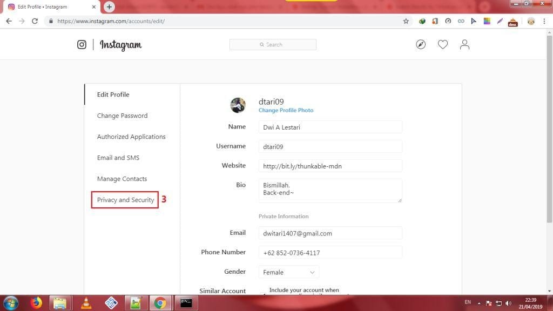Open Change Password in the sidebar
The width and height of the screenshot is (553, 311).
[x=123, y=116]
